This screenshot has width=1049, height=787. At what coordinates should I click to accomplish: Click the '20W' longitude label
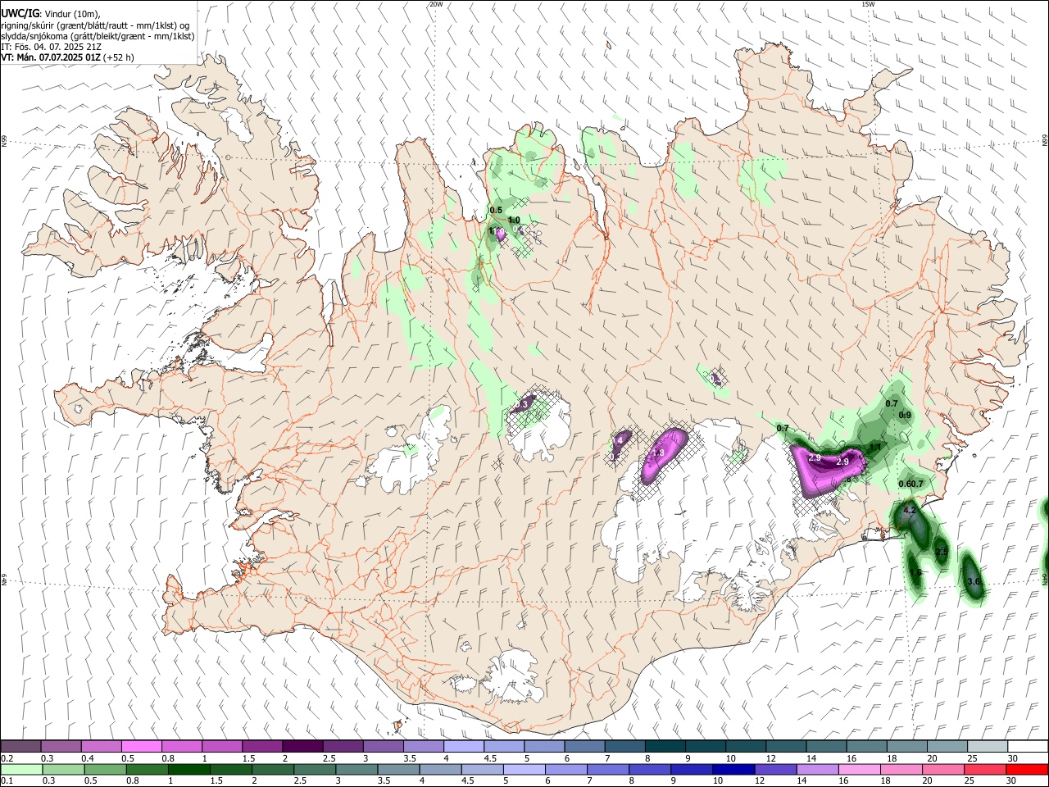click(436, 4)
